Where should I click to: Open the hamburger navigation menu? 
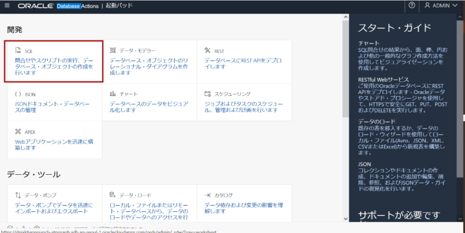coord(7,5)
